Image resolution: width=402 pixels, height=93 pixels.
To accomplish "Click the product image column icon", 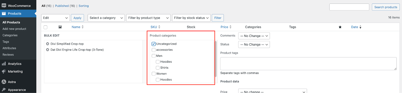I will 60,27.
